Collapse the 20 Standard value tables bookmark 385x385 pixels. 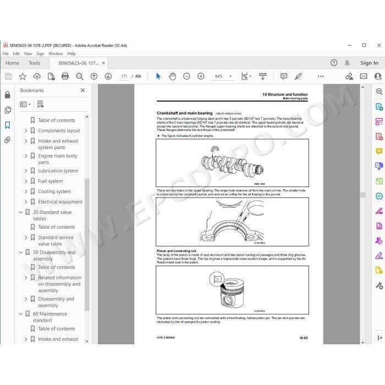point(21,212)
